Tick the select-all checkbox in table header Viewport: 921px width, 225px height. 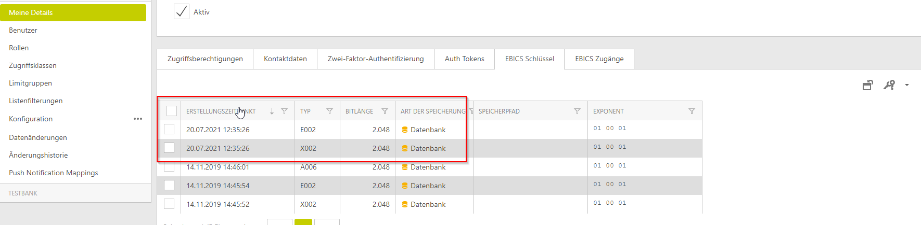point(172,111)
